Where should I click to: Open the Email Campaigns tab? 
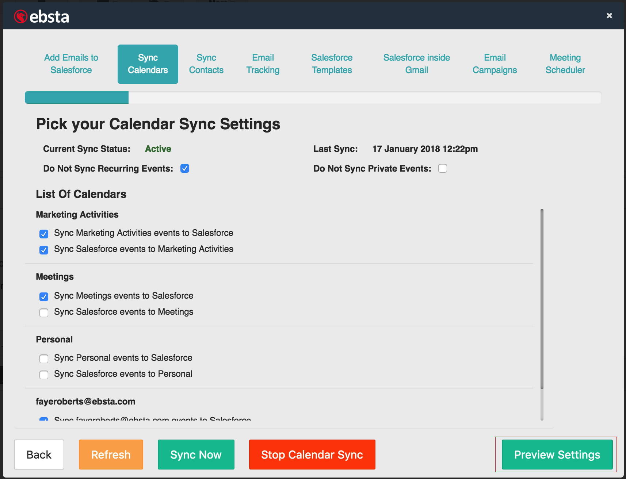tap(495, 64)
